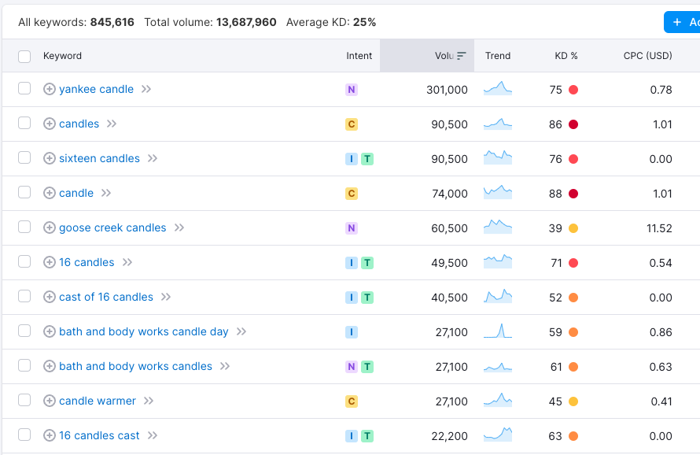Screen dimensions: 700x455
Task: Expand double chevron beside 16 candles
Action: (x=127, y=262)
